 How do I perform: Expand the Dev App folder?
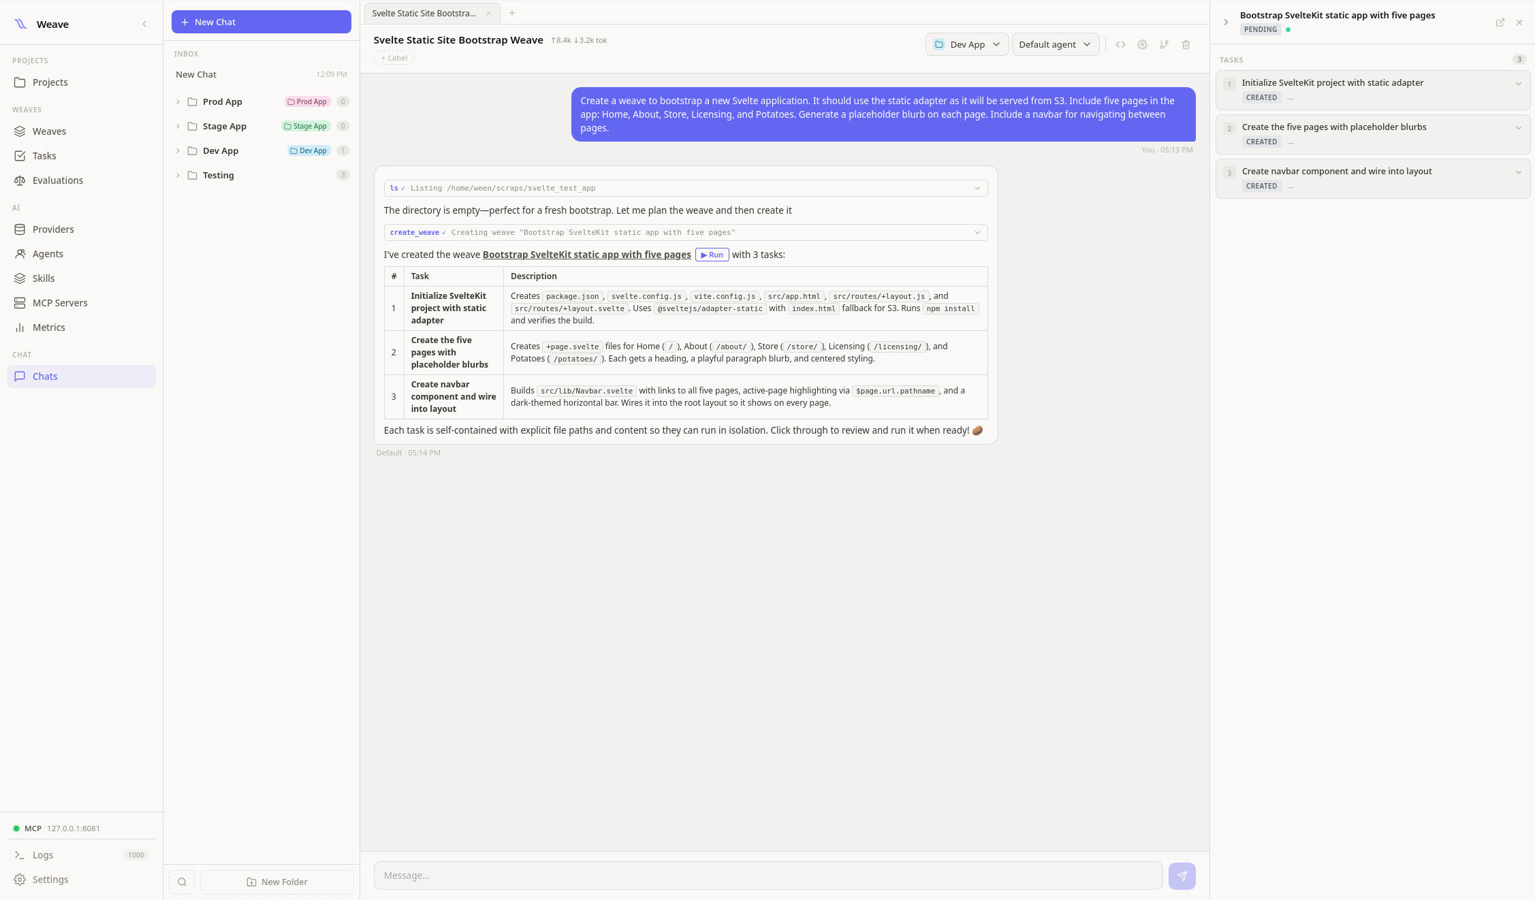[x=178, y=151]
